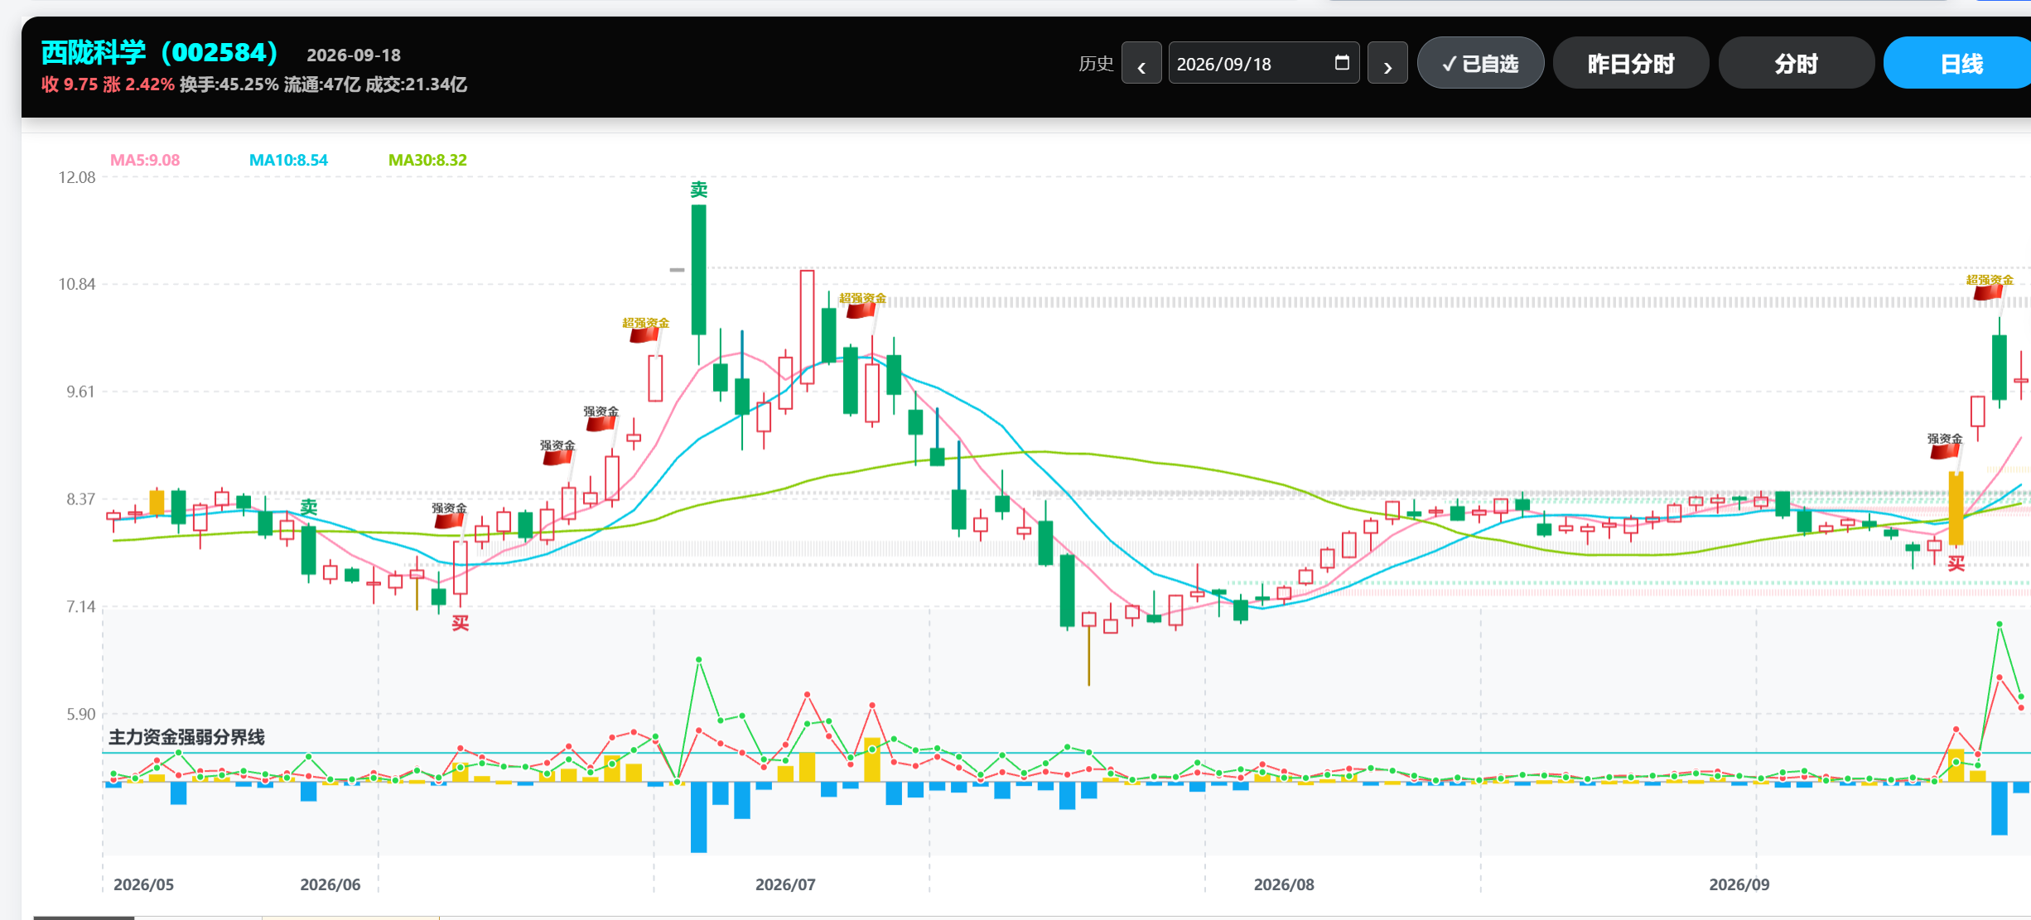Go to the next history date
The image size is (2031, 920).
click(x=1387, y=64)
